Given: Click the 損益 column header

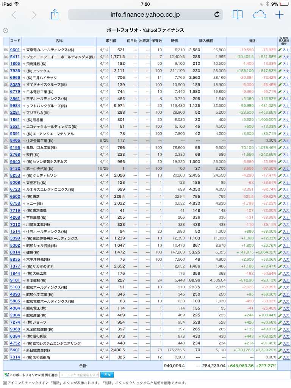Looking at the screenshot, I should (252, 41).
